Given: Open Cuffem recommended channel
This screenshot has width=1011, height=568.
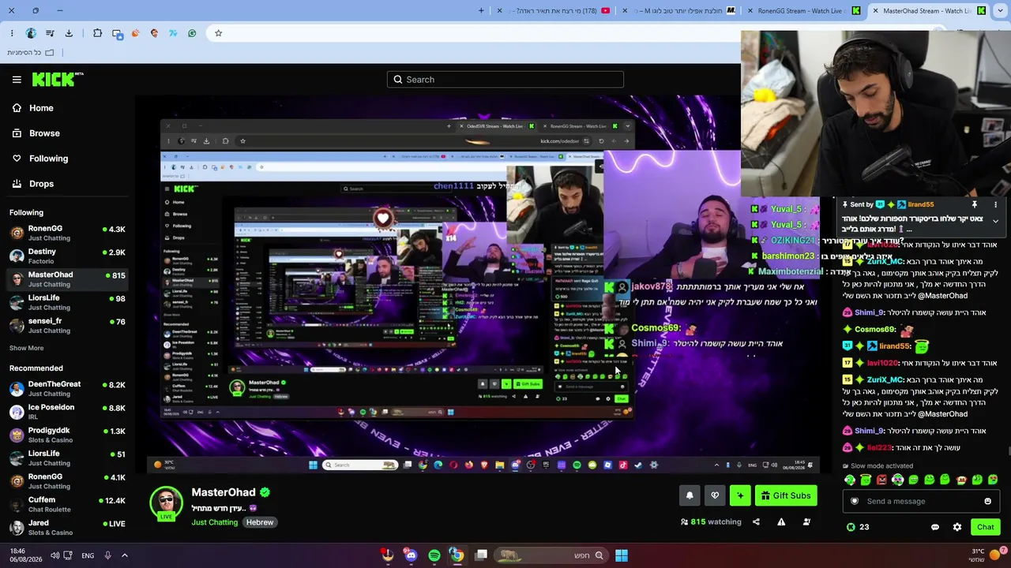Looking at the screenshot, I should pos(67,504).
